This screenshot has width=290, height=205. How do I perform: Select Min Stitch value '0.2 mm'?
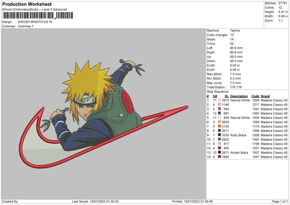(x=235, y=78)
